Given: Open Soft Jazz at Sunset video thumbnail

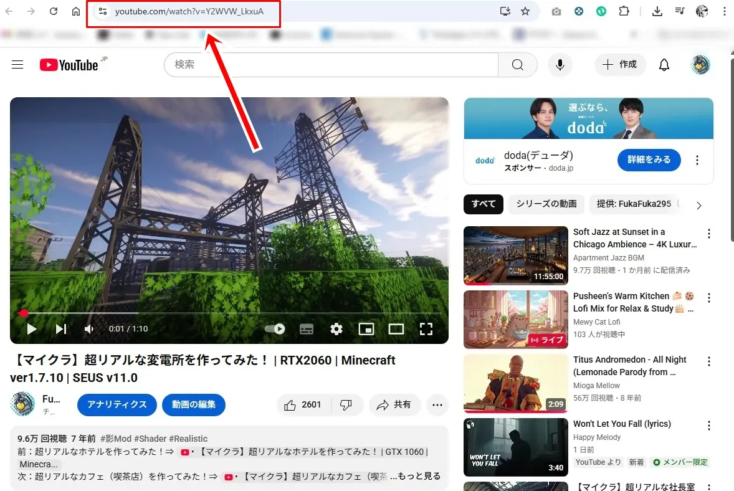Looking at the screenshot, I should pyautogui.click(x=516, y=255).
